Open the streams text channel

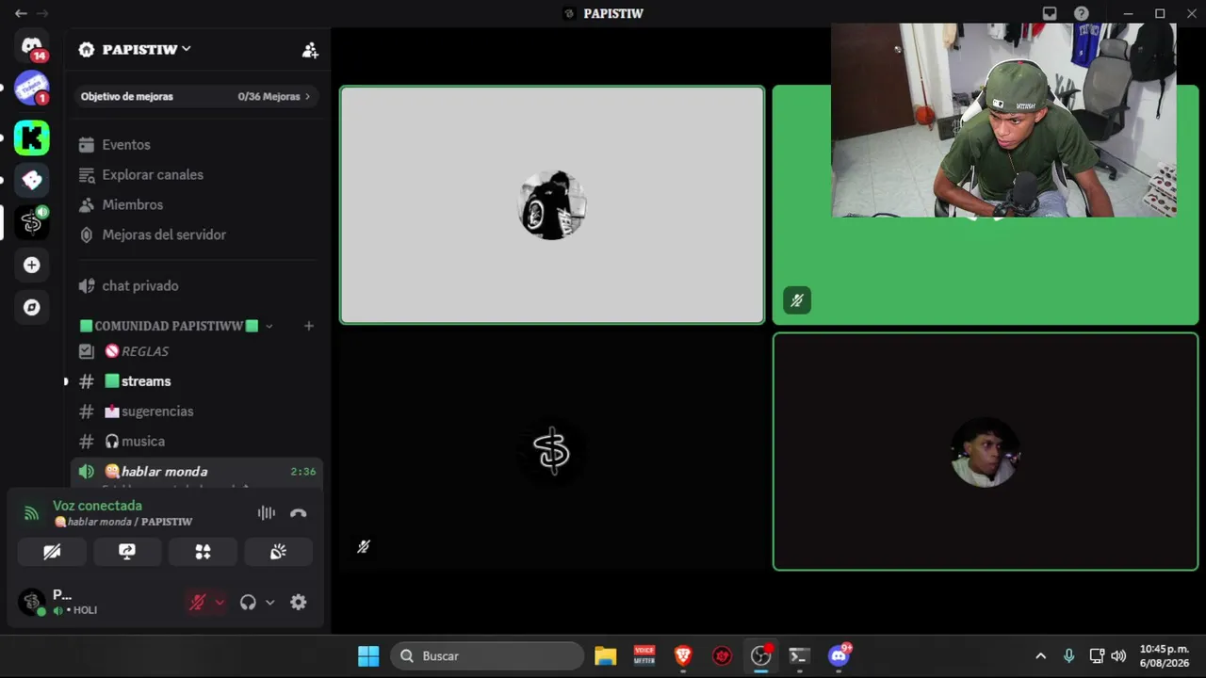(x=198, y=381)
